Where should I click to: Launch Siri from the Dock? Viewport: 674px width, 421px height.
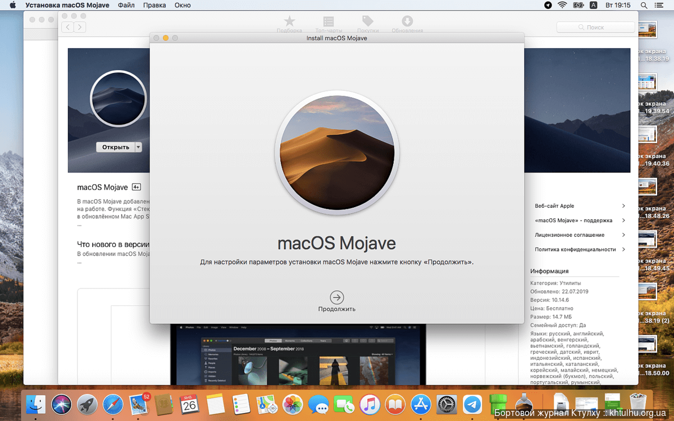(x=62, y=404)
